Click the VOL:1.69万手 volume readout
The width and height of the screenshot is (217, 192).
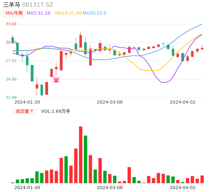[x=56, y=111]
